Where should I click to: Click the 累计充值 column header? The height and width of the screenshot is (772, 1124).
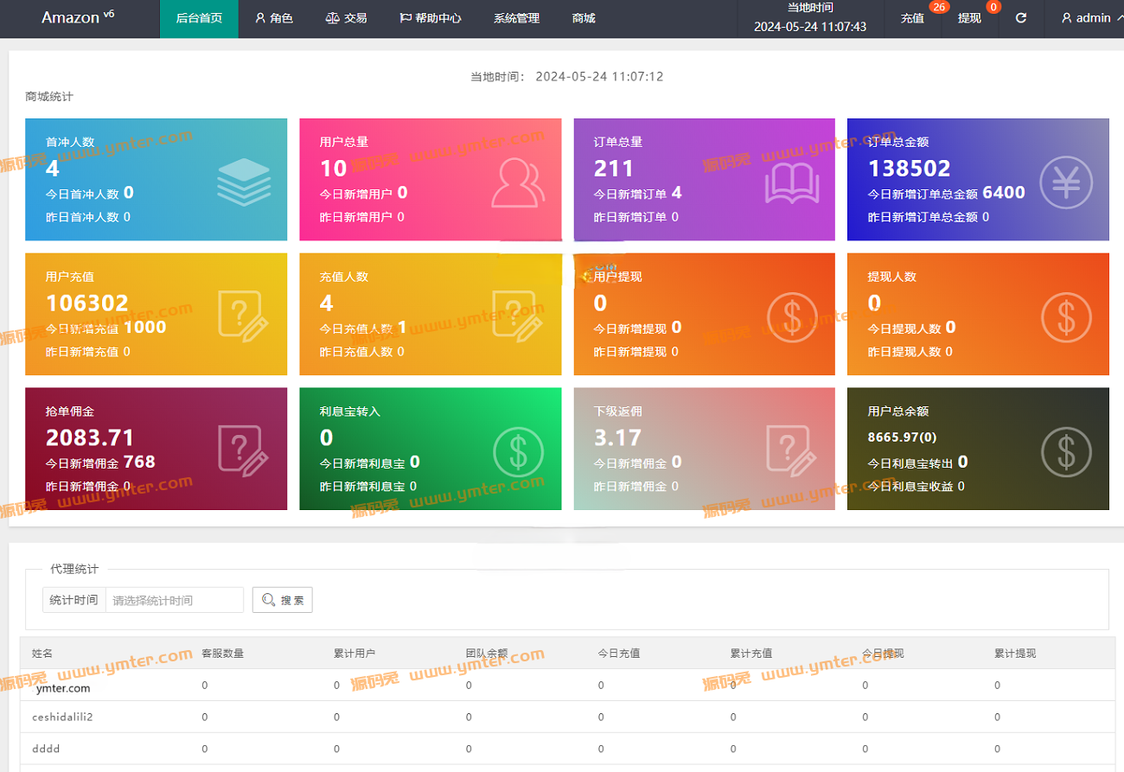(x=751, y=654)
